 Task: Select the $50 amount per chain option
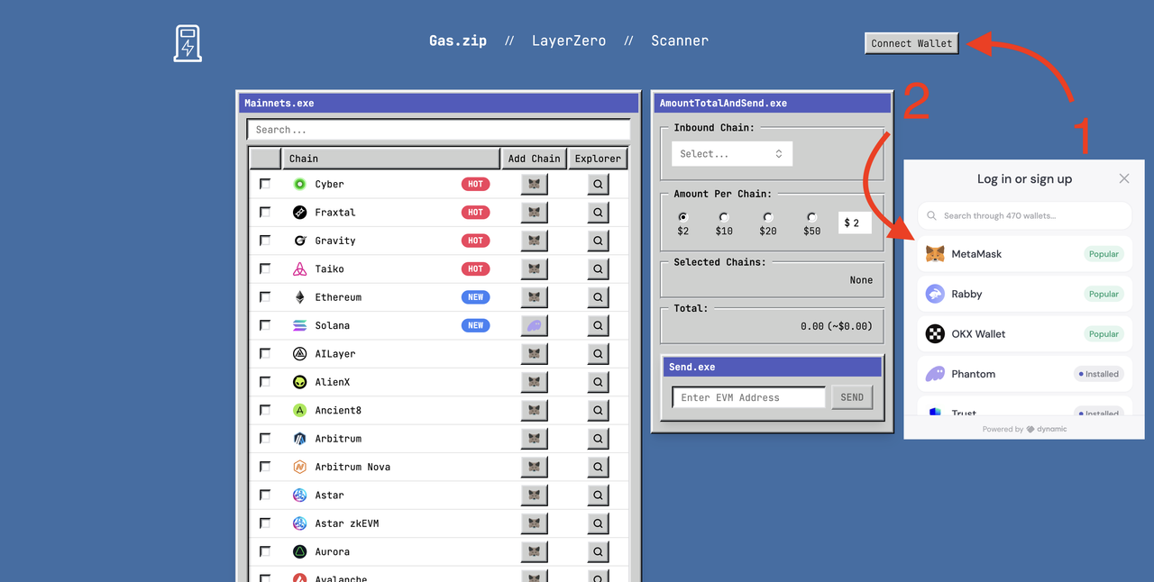pos(812,217)
